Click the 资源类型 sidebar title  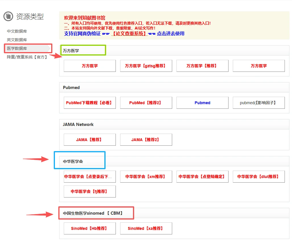(30, 16)
